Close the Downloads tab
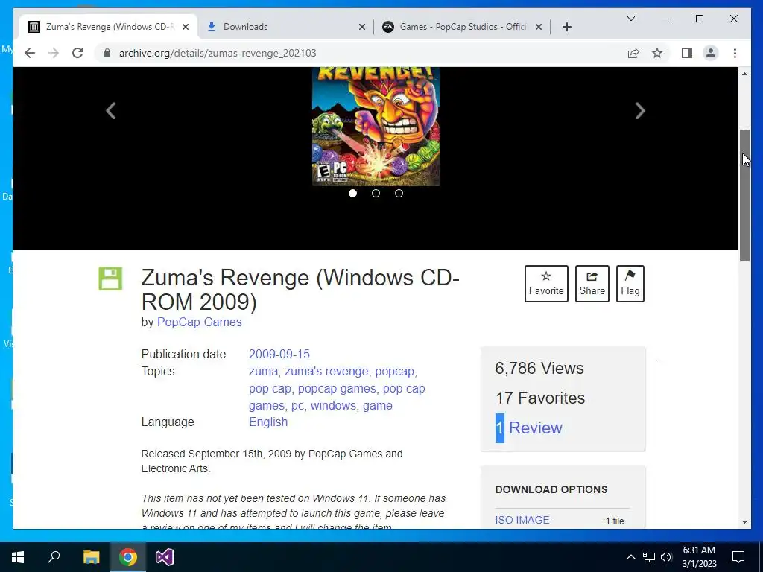The width and height of the screenshot is (763, 572). tap(362, 27)
